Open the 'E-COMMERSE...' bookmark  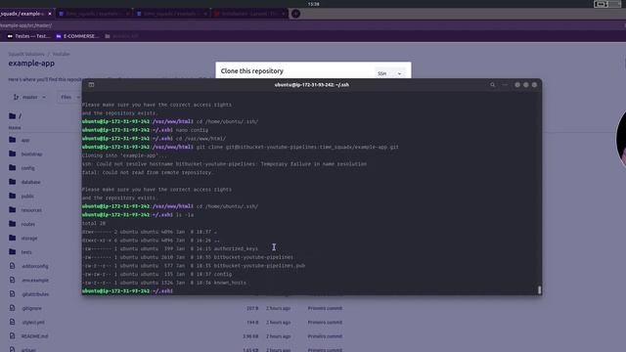pyautogui.click(x=77, y=36)
